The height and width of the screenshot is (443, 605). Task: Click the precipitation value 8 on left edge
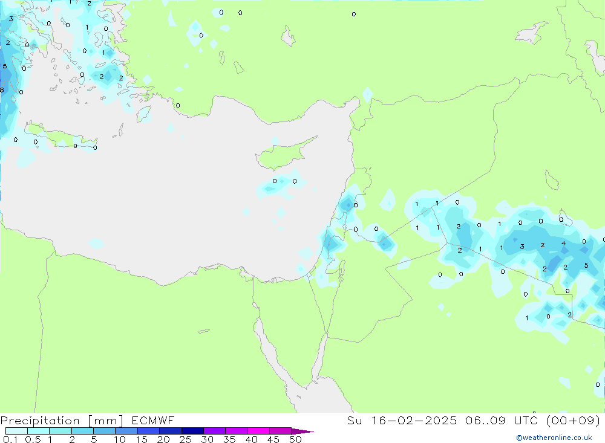pyautogui.click(x=2, y=90)
